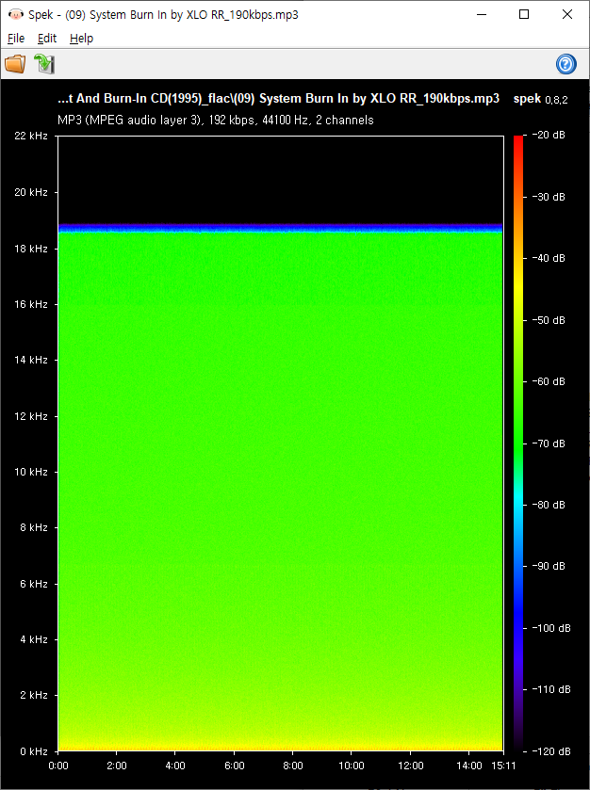
Task: Click the -110 dB scale label
Action: [550, 689]
